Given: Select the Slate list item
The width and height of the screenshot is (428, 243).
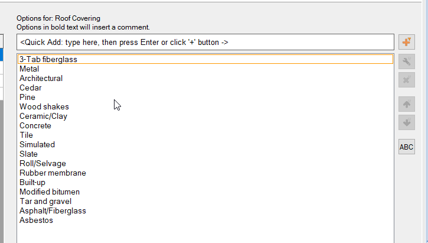Looking at the screenshot, I should coord(28,154).
